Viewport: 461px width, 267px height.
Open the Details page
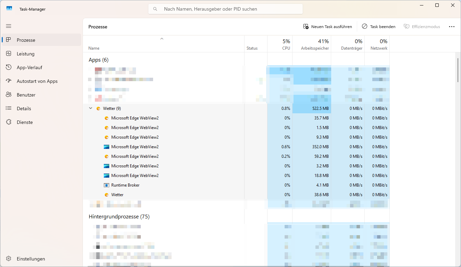[x=41, y=109]
